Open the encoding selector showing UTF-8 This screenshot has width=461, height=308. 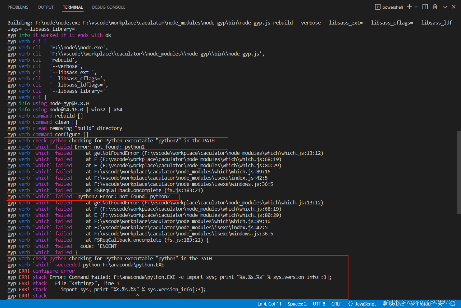click(319, 304)
